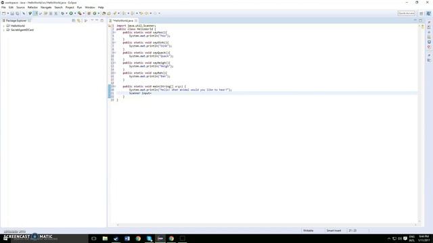
Task: Click the editor horizontal scrollbar
Action: click(267, 225)
